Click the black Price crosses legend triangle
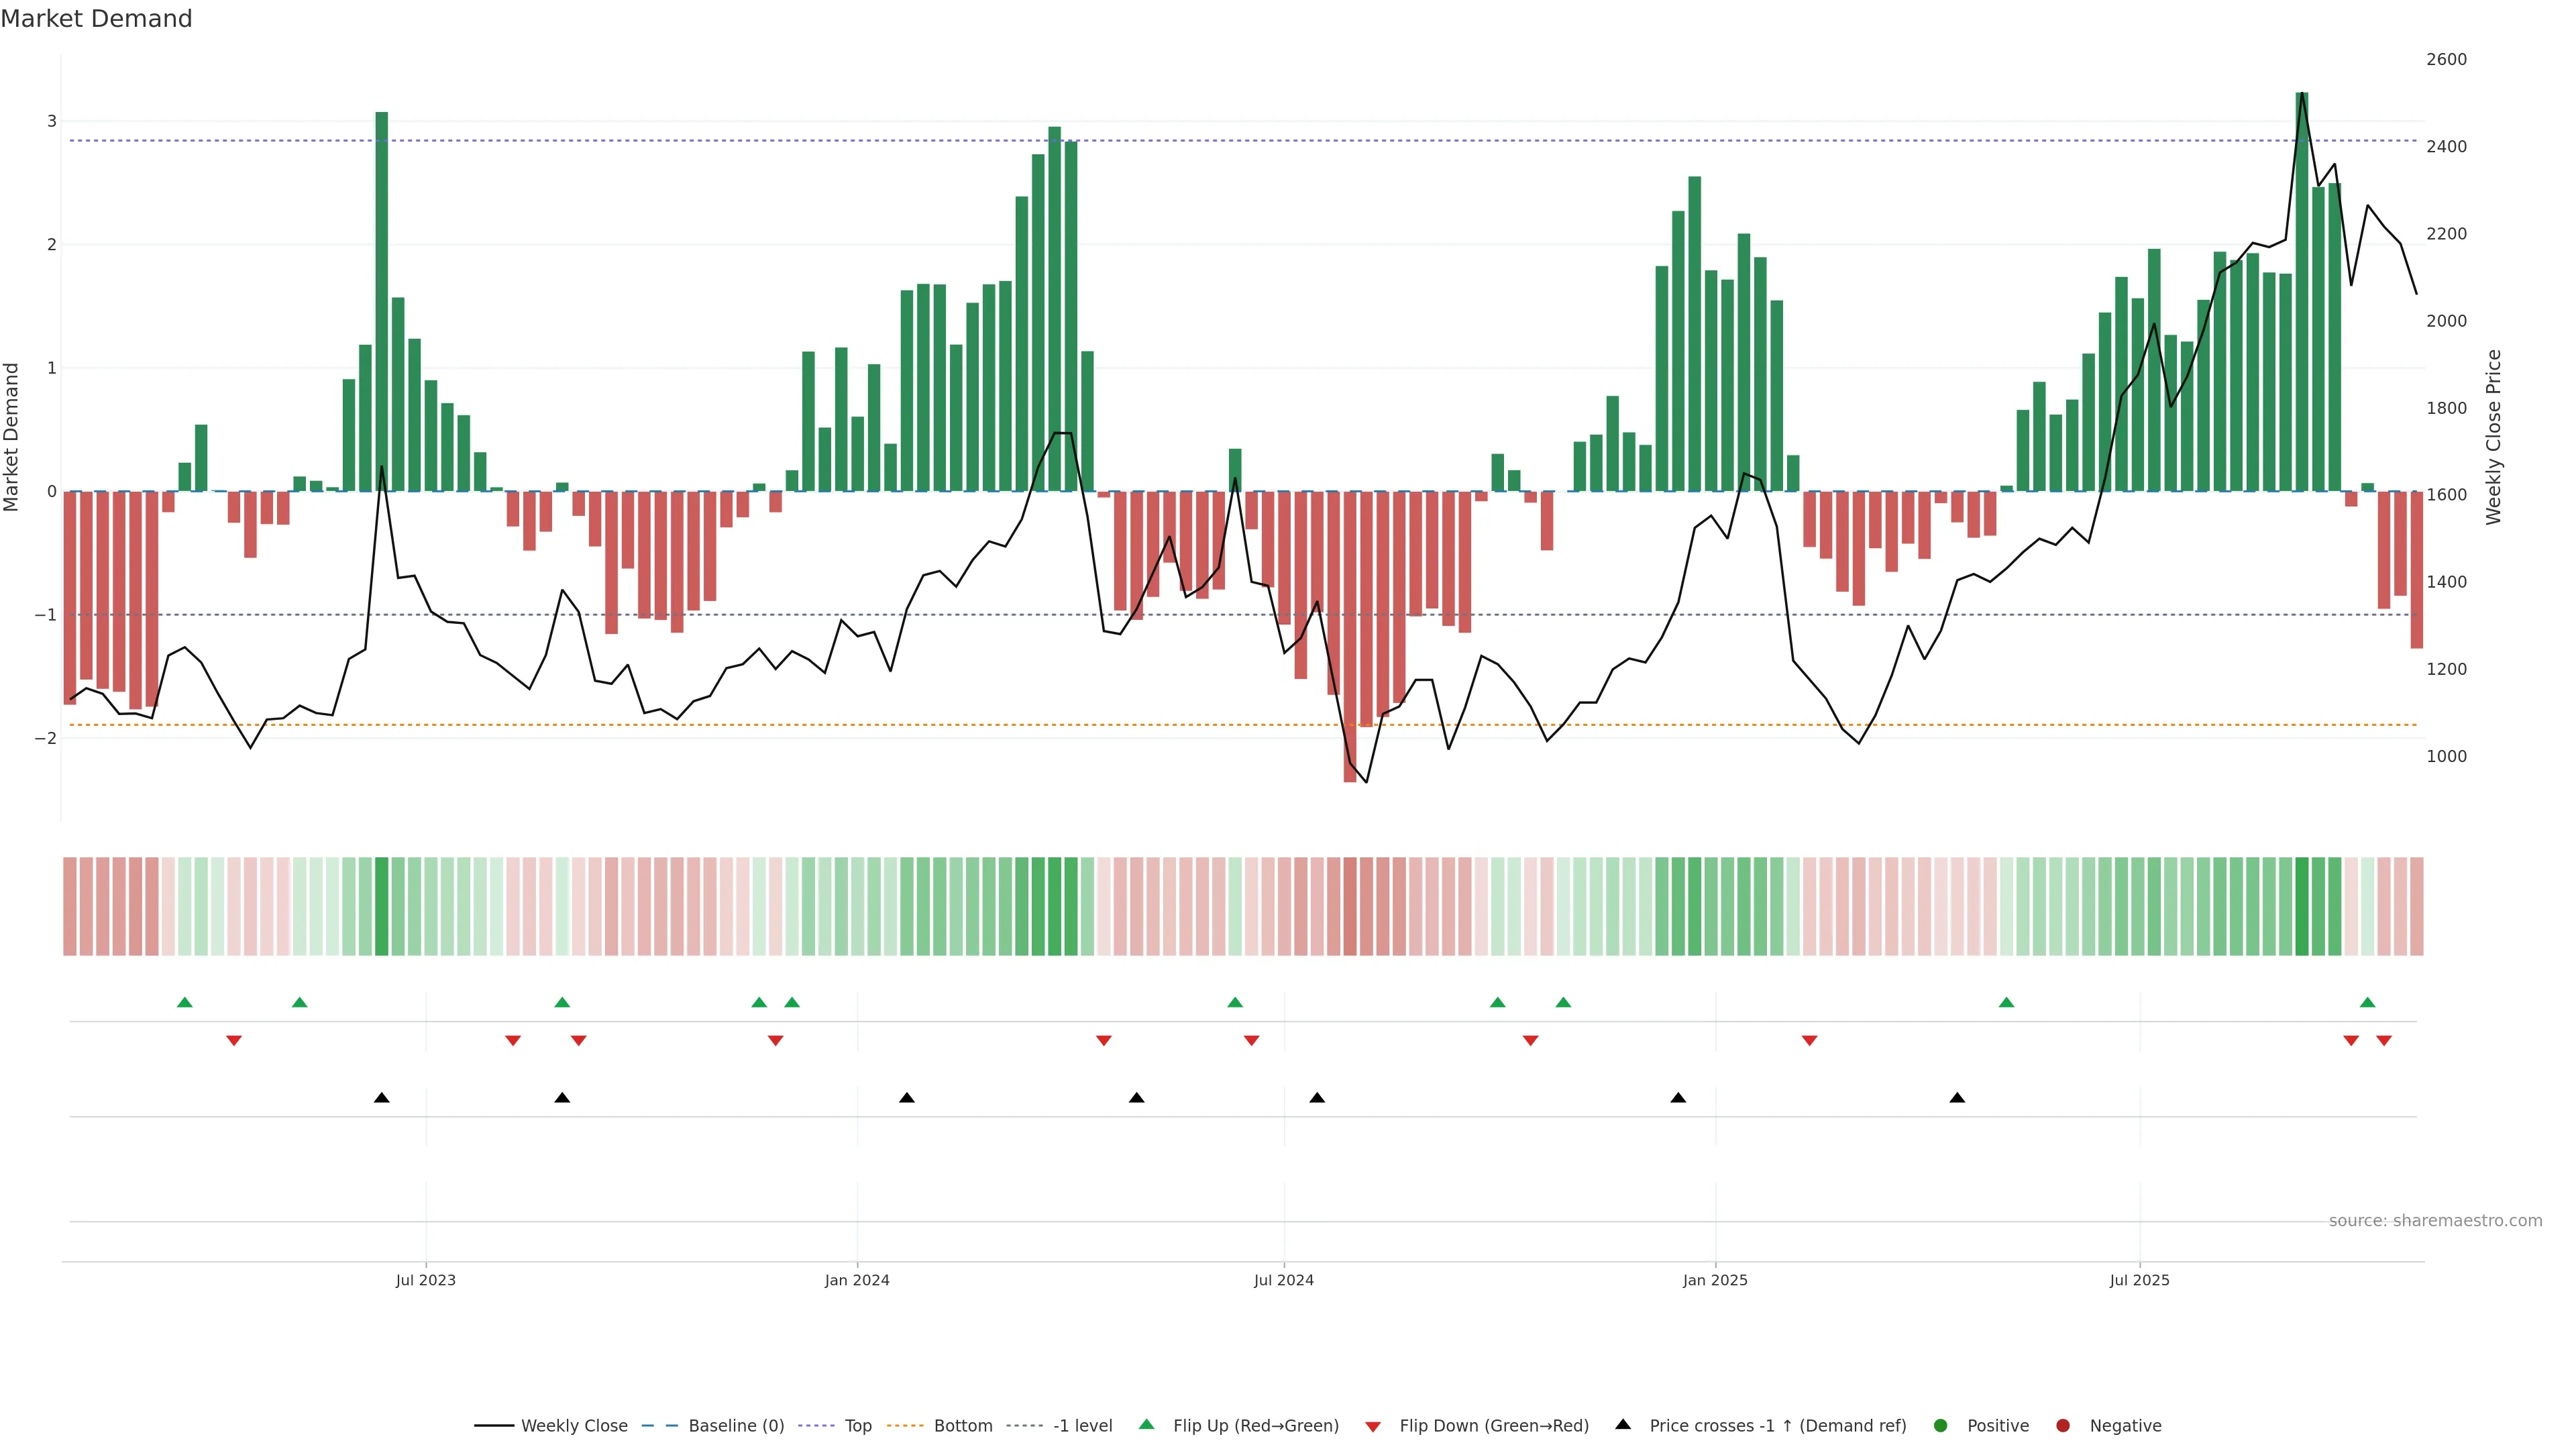Screen dimensions: 2576x1449 coord(1623,1424)
